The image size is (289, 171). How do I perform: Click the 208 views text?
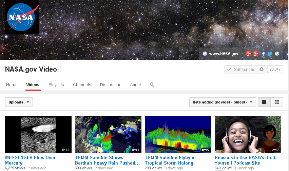point(153,168)
